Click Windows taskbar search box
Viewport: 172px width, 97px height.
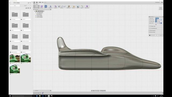tap(22, 96)
